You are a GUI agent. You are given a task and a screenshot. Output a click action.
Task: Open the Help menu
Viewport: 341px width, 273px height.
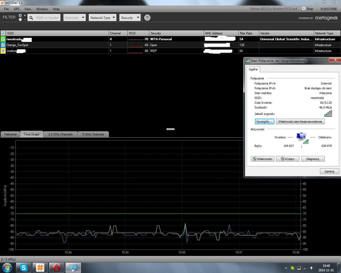click(x=56, y=9)
